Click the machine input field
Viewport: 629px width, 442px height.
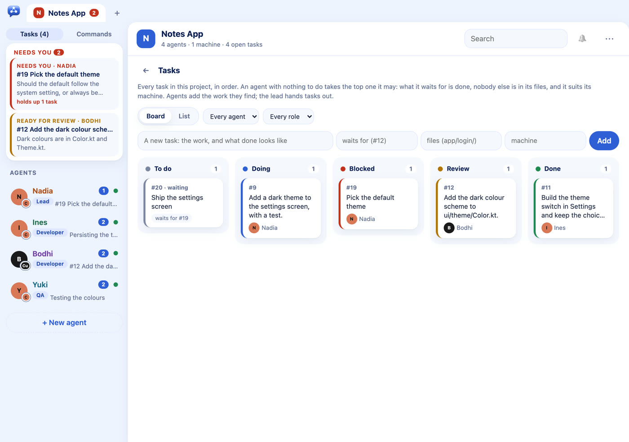545,141
